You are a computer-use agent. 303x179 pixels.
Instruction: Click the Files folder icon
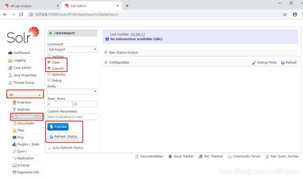[14, 130]
